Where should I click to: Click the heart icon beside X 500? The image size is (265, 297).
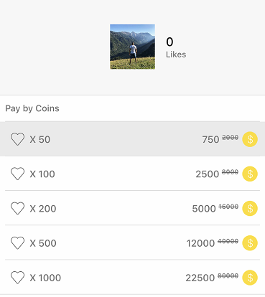[x=17, y=243]
